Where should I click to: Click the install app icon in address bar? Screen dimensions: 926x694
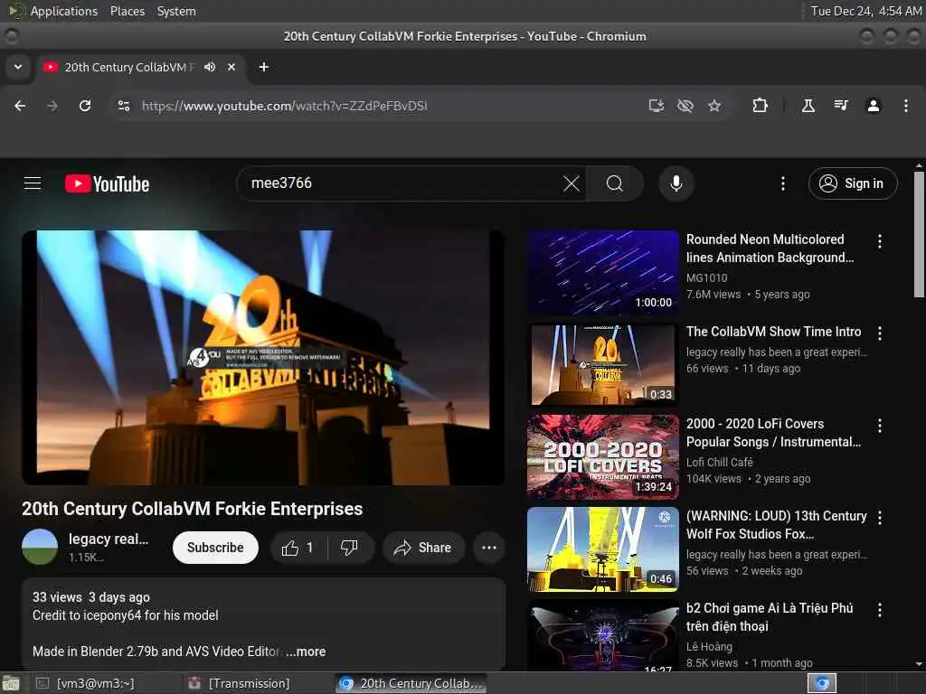tap(657, 106)
